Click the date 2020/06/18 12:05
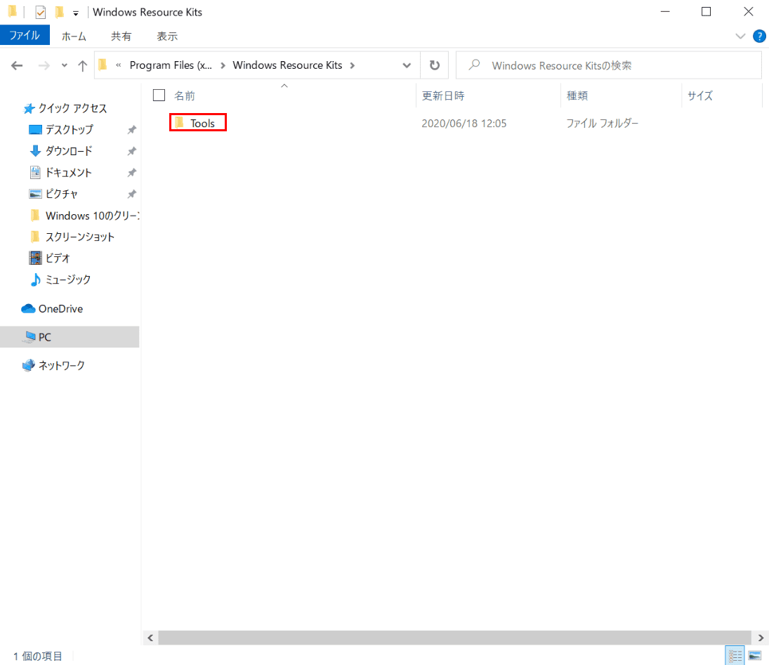Image resolution: width=769 pixels, height=665 pixels. point(464,124)
